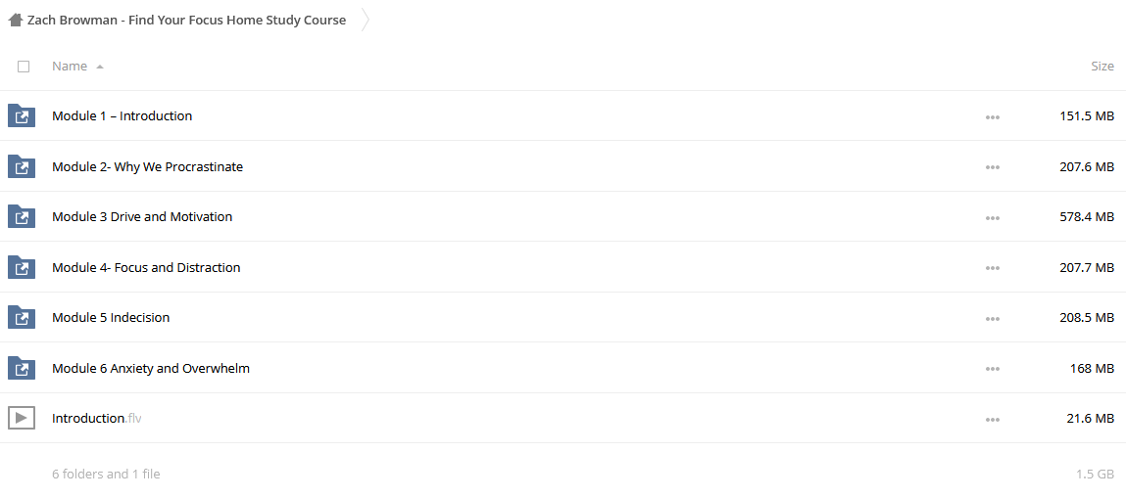Sort files by Size column
Viewport: 1126px width, 499px height.
1102,66
